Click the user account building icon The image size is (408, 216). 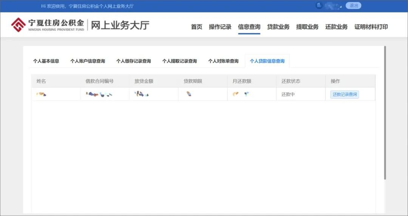pyautogui.click(x=319, y=6)
